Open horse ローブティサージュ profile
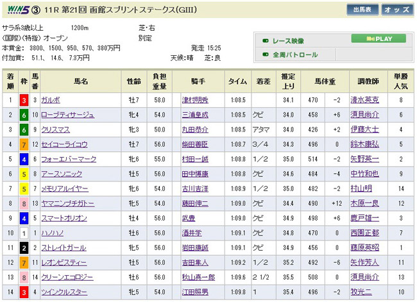This screenshot has width=417, height=302. 67,115
